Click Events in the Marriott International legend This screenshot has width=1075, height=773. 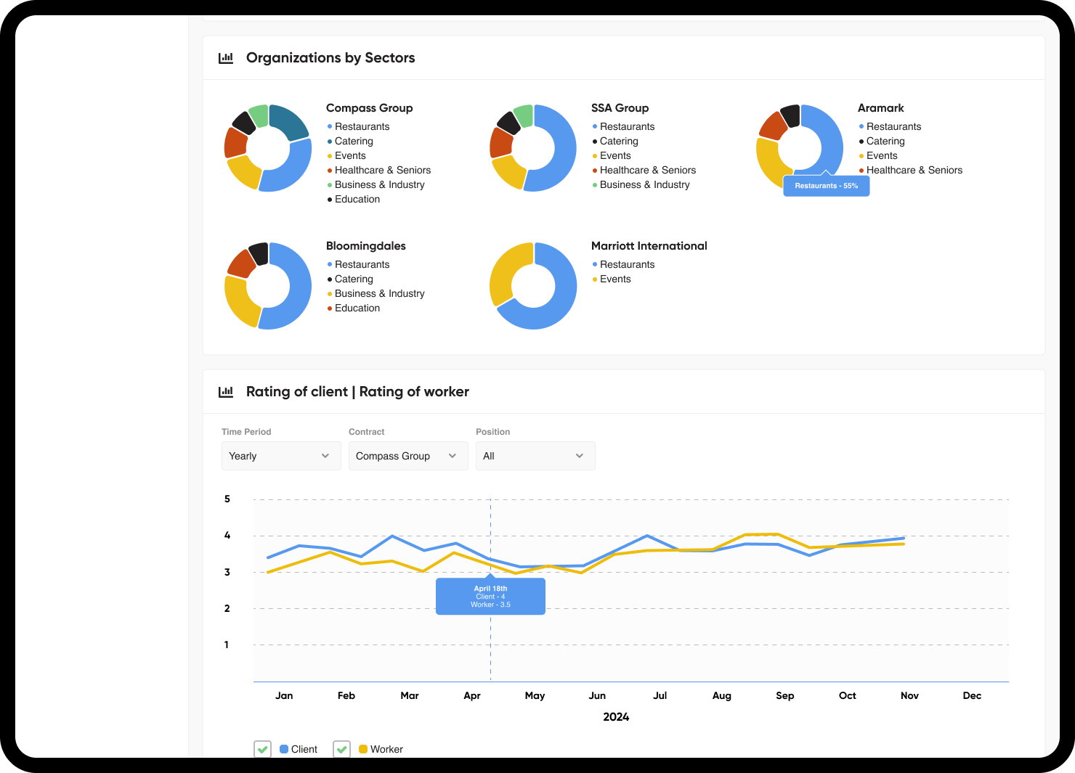[x=615, y=279]
